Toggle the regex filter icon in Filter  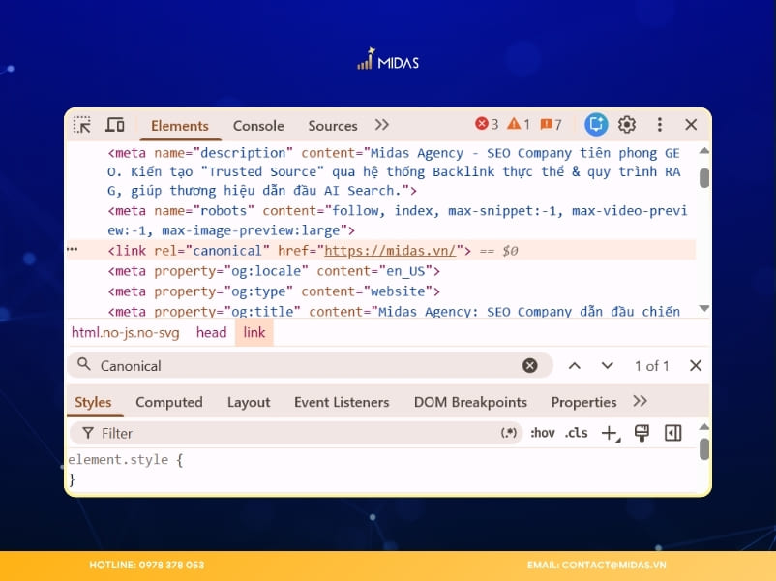tap(508, 433)
